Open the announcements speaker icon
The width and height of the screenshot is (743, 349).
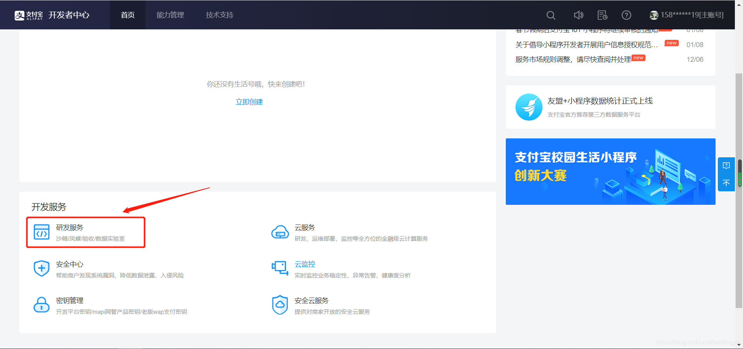[x=579, y=15]
